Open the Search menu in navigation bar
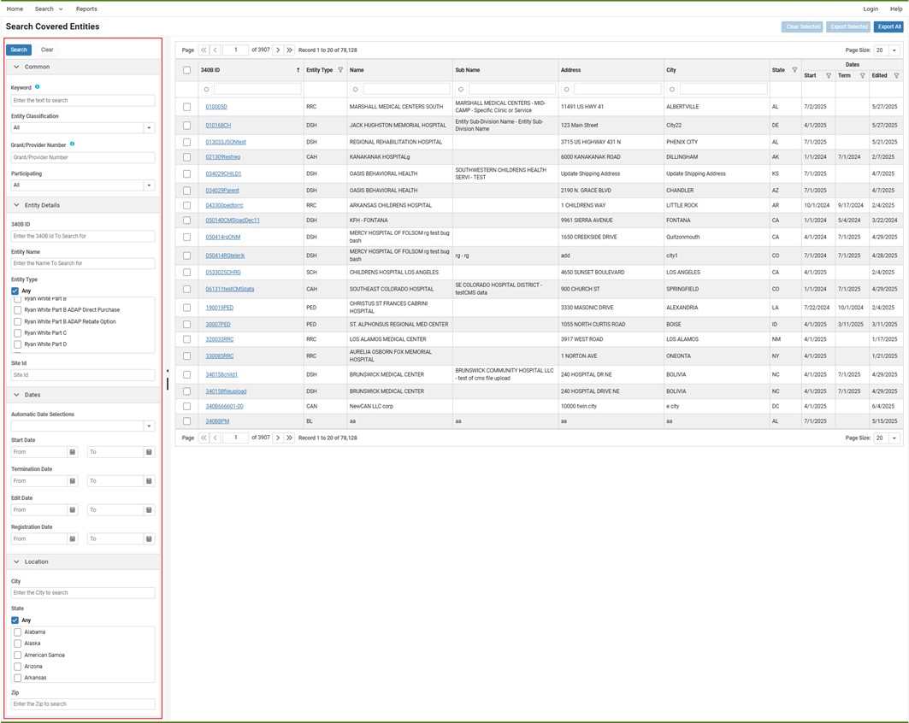The width and height of the screenshot is (909, 723). point(48,9)
